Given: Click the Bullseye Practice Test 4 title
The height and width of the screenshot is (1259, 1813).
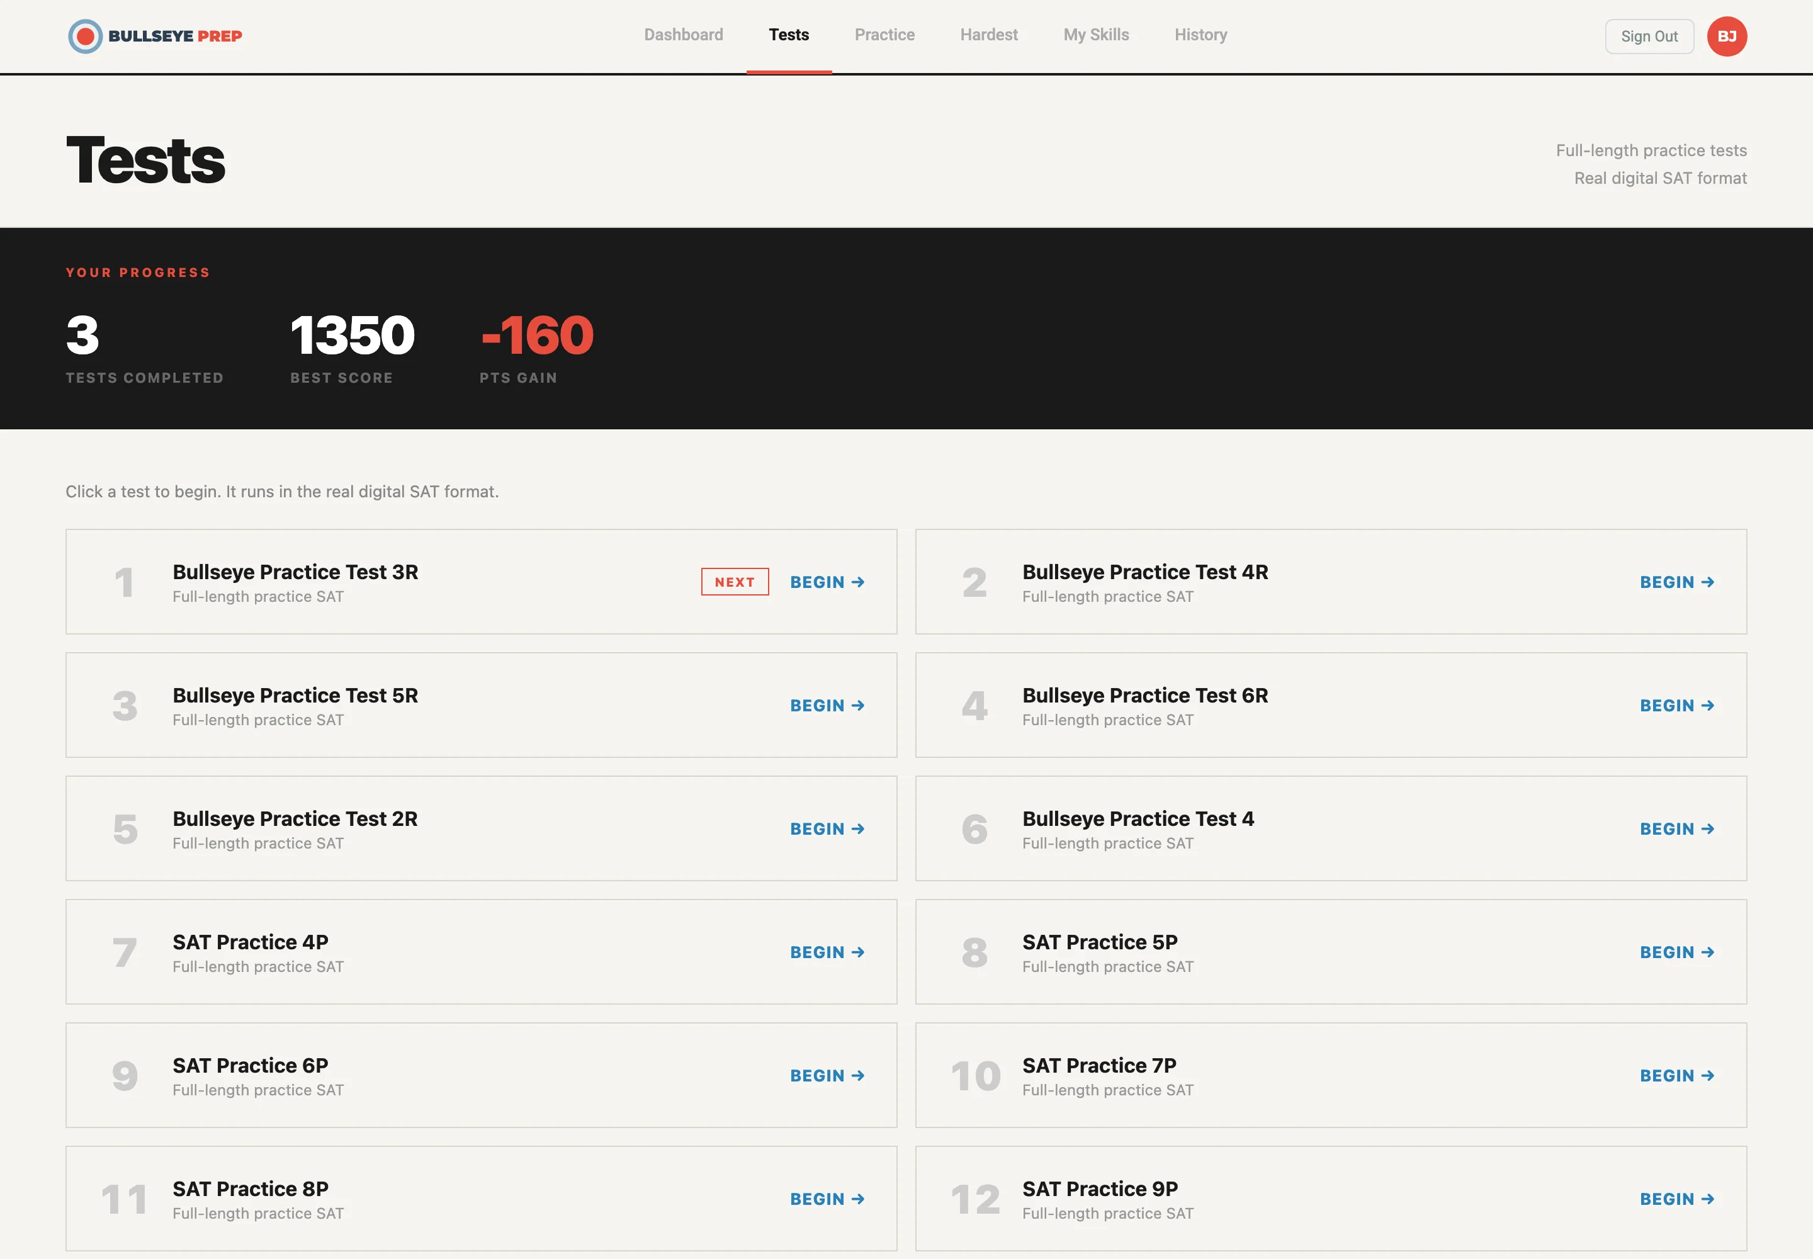Looking at the screenshot, I should (1138, 819).
